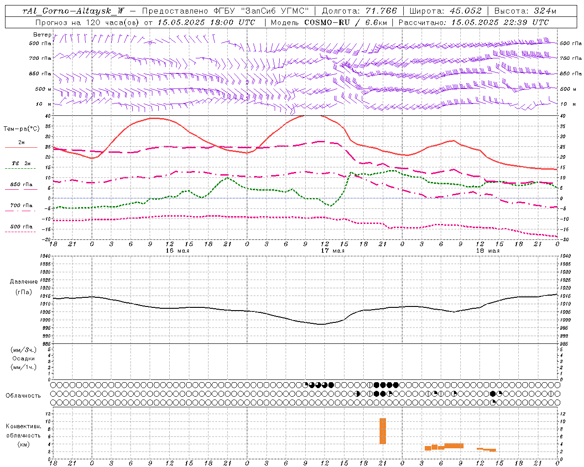Click the tallest orange convective cloud bar

pos(383,431)
